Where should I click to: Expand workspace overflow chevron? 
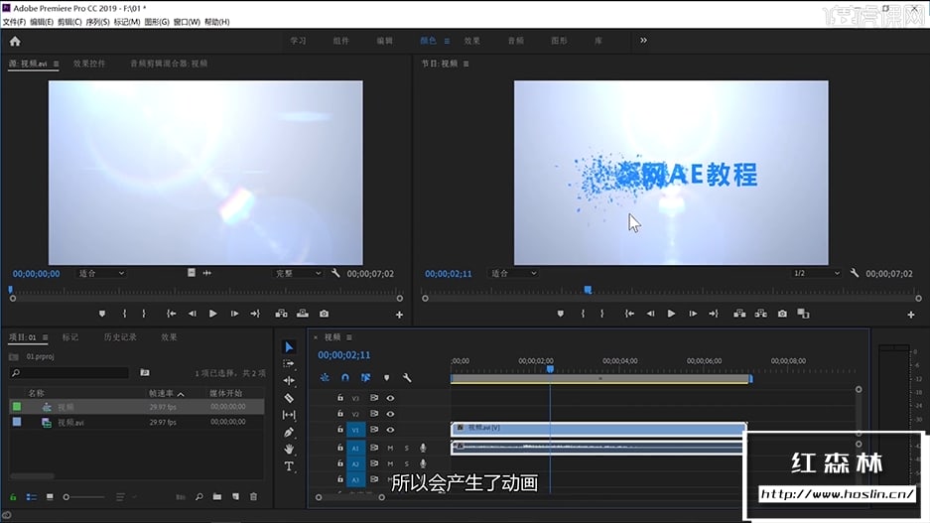(643, 41)
